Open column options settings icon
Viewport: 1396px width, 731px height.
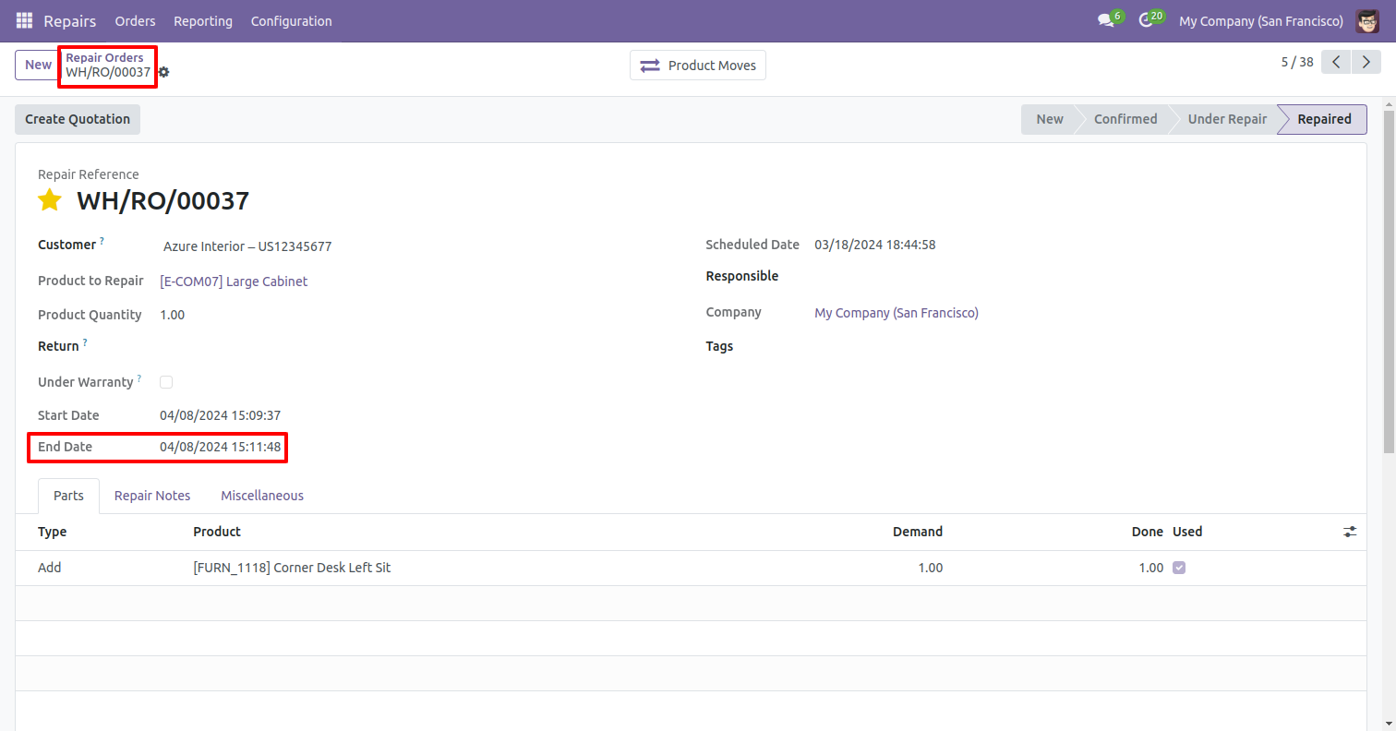pyautogui.click(x=1350, y=532)
